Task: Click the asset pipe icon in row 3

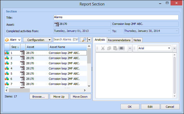Action: (x=23, y=63)
